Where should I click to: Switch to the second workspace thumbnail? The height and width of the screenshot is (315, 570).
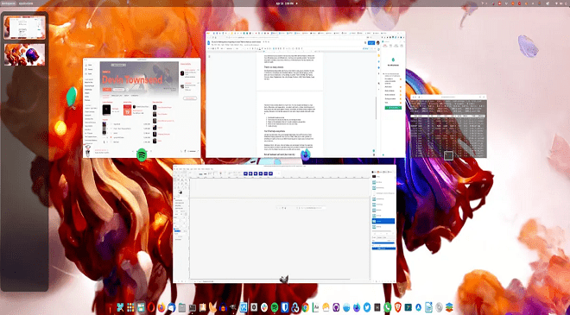click(x=24, y=55)
